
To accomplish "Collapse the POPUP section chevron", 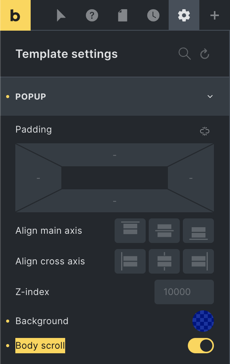I will tap(210, 96).
